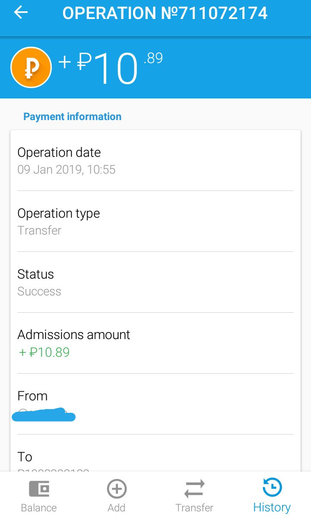Tap the History clock icon

272,488
